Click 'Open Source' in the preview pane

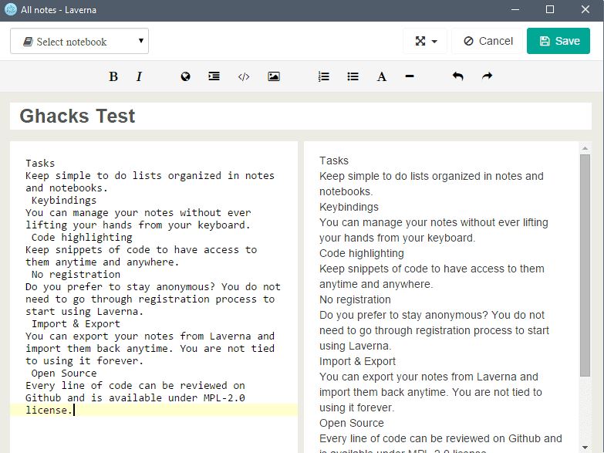click(351, 423)
